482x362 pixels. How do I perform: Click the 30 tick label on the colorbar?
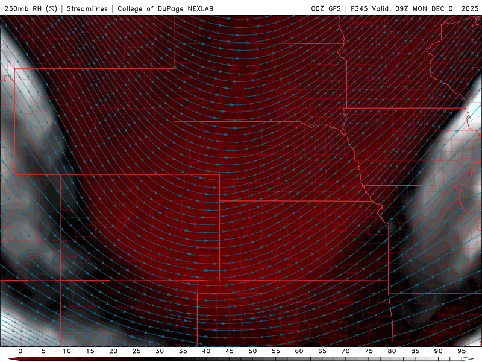click(160, 351)
